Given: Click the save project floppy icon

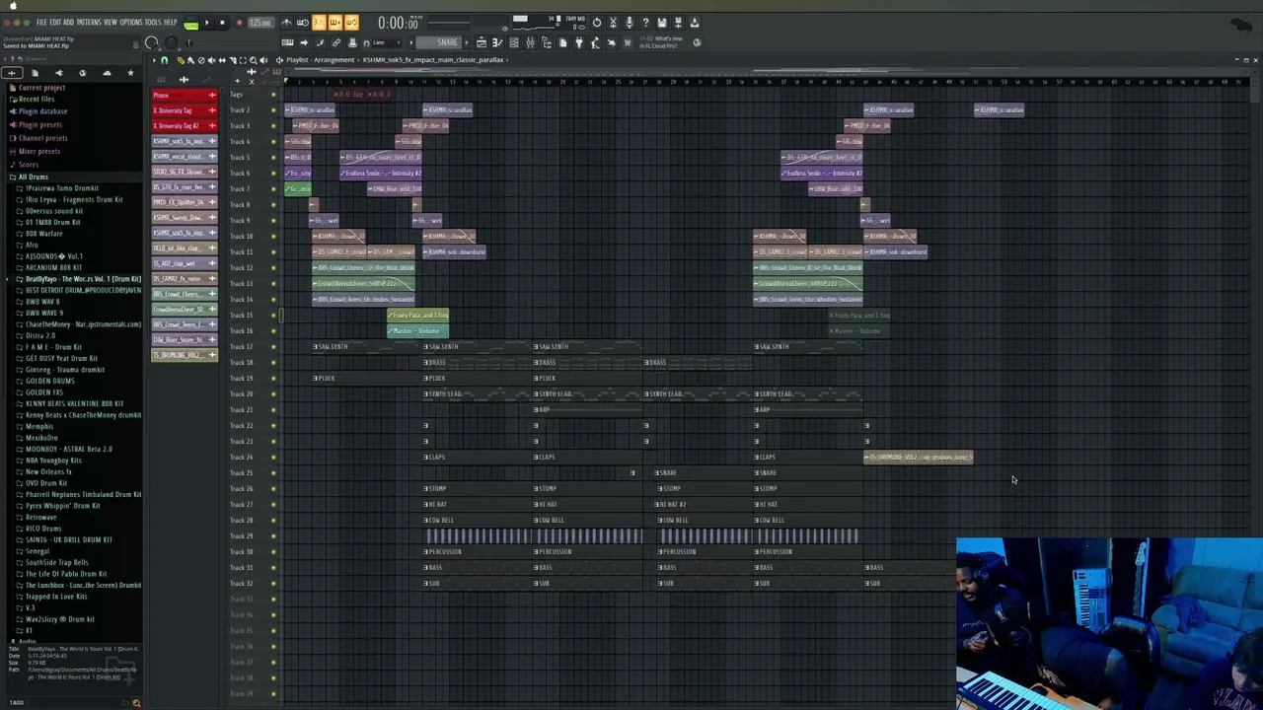Looking at the screenshot, I should coord(662,23).
